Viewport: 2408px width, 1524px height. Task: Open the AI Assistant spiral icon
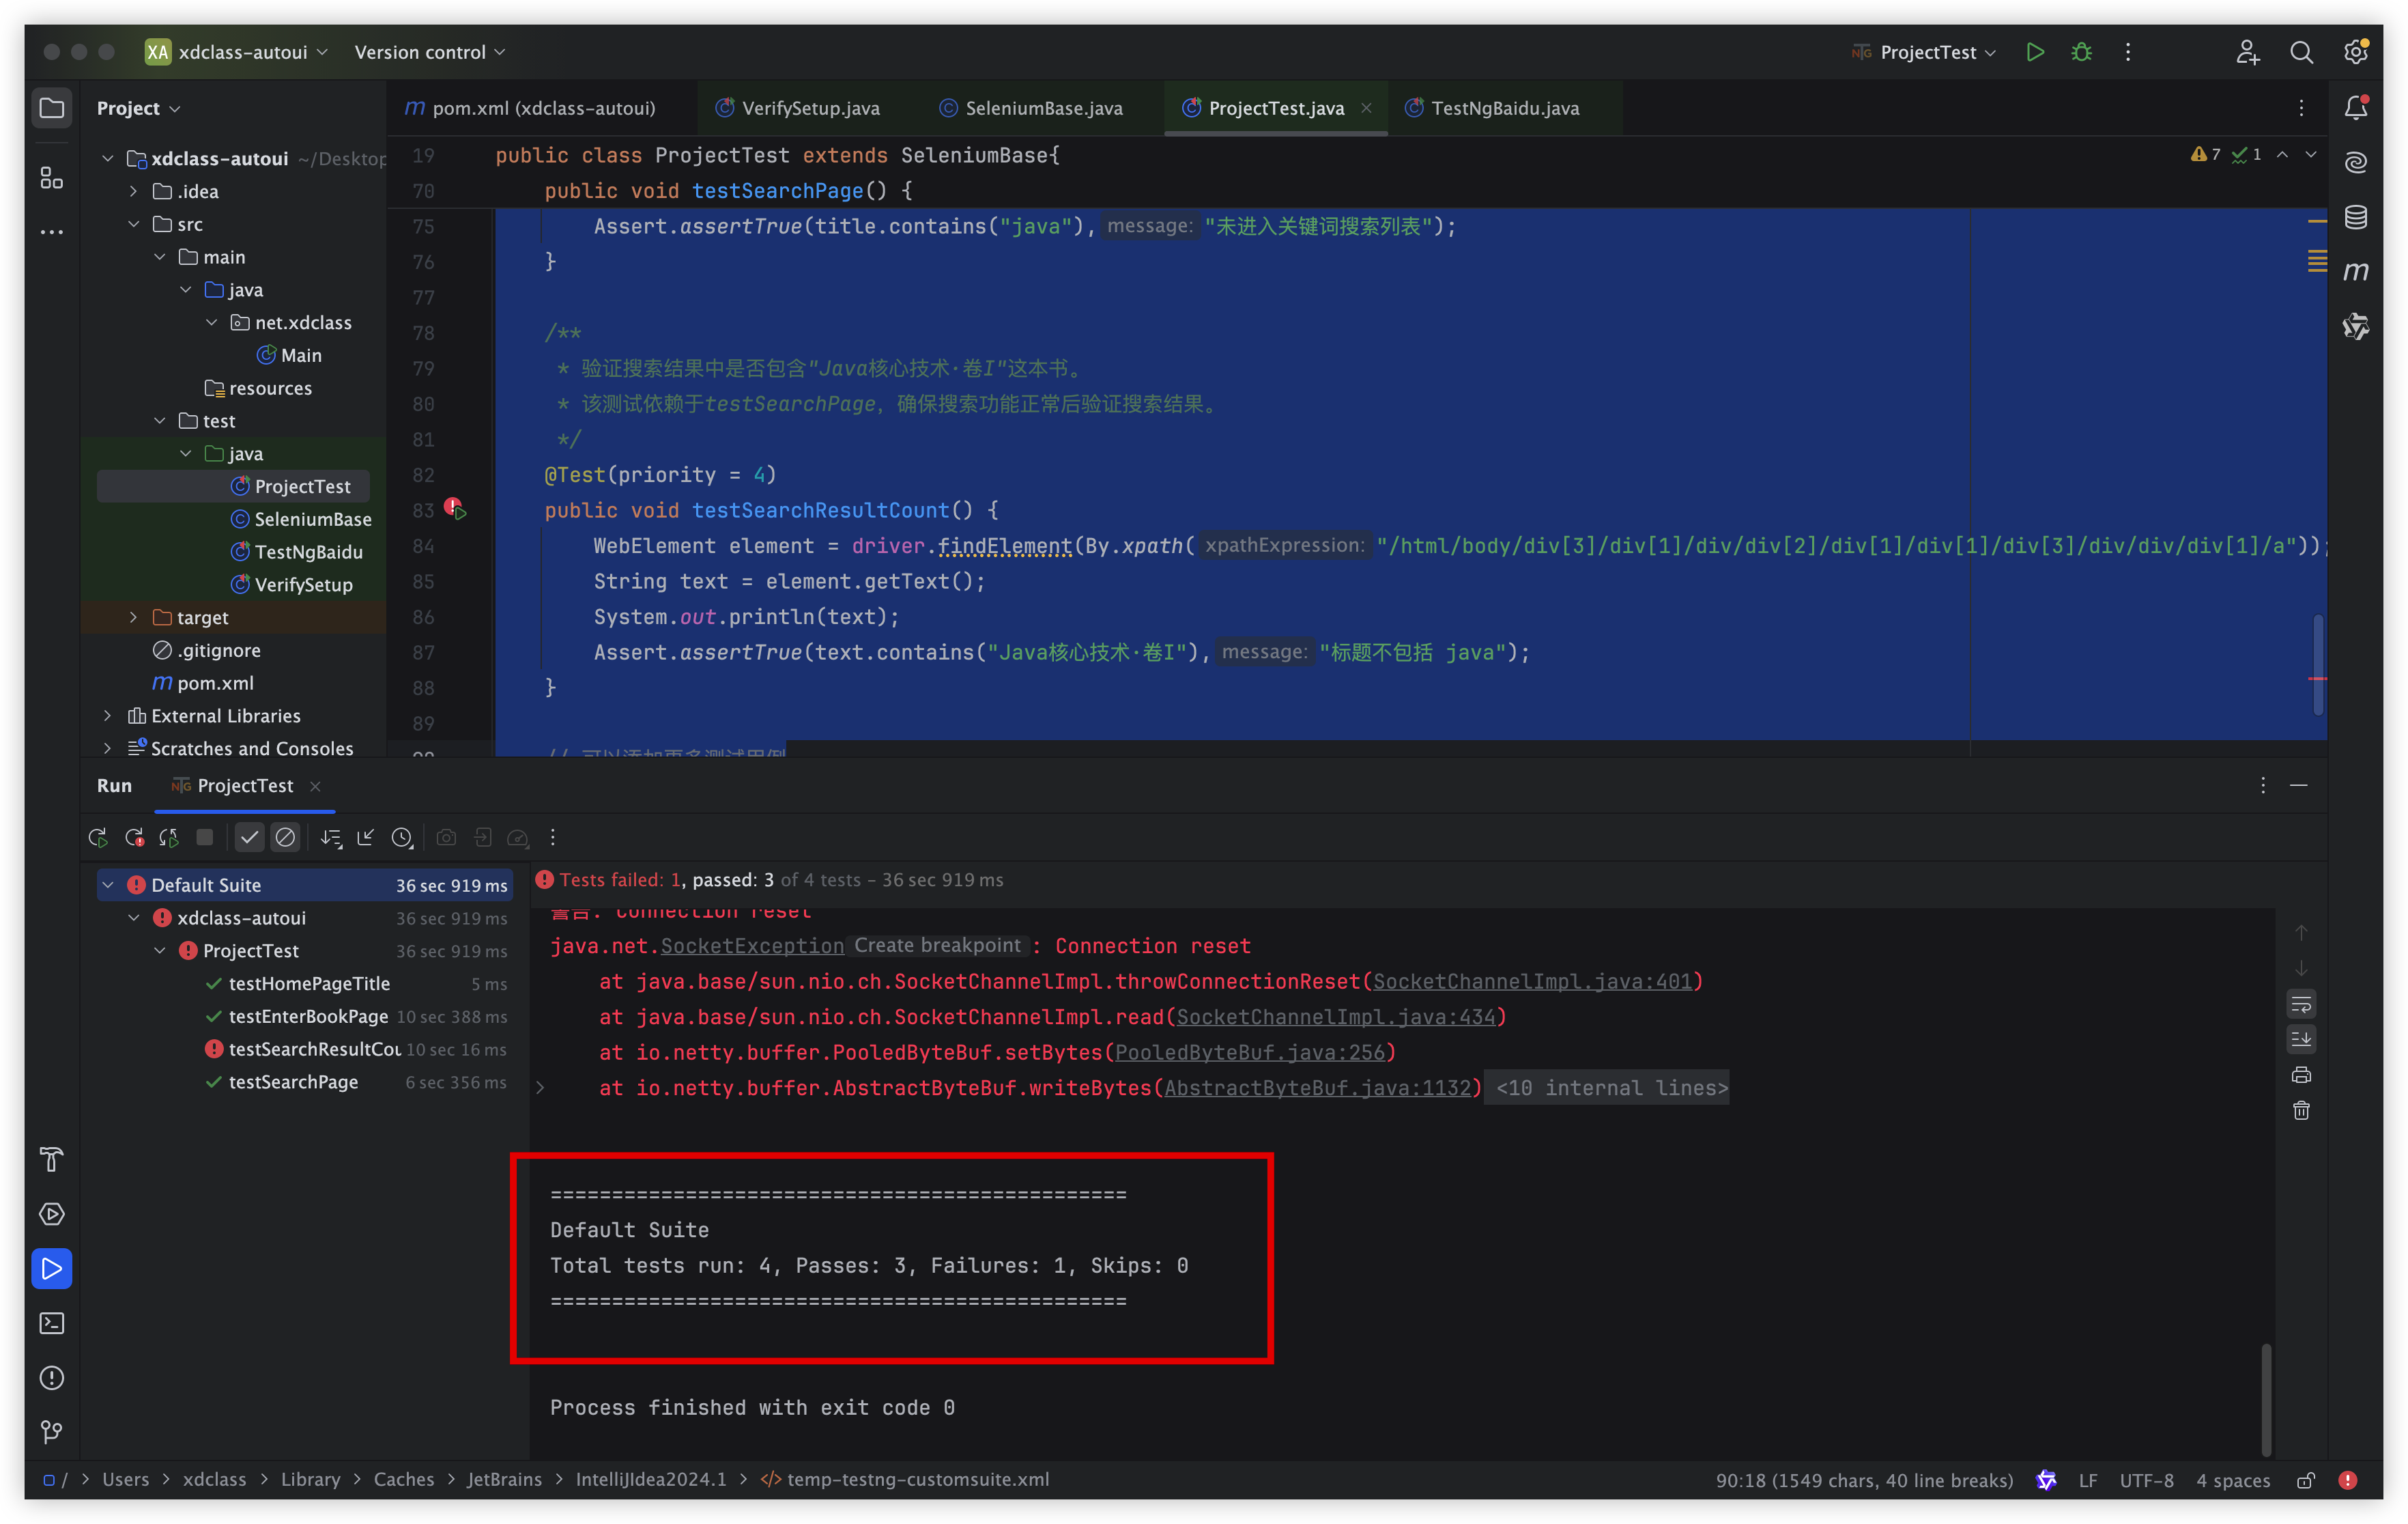(x=2355, y=162)
